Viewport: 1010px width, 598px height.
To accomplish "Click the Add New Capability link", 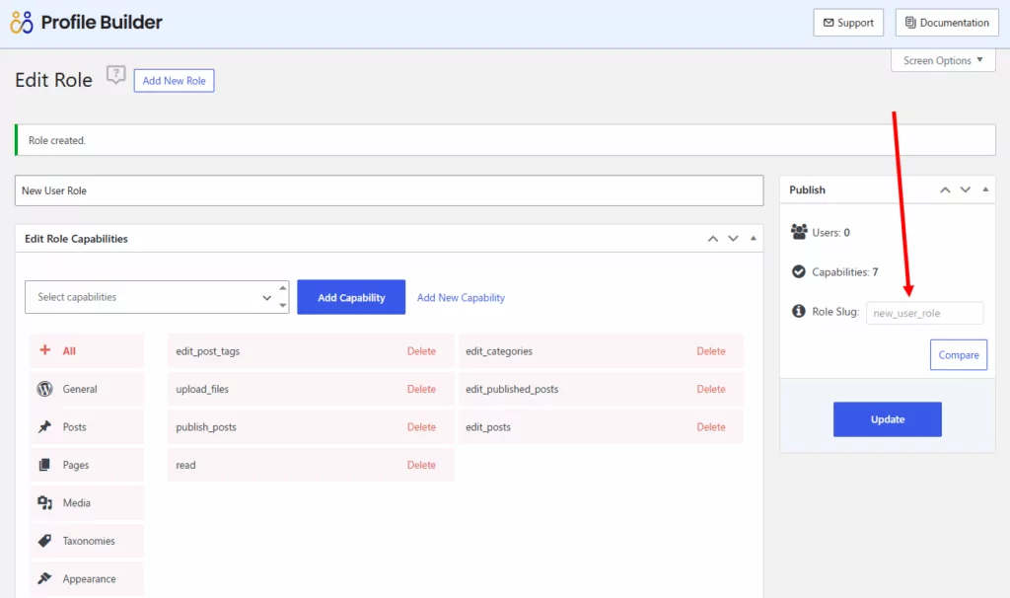I will [x=461, y=298].
